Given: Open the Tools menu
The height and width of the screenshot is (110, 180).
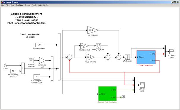Looking at the screenshot, I should click(34, 5).
